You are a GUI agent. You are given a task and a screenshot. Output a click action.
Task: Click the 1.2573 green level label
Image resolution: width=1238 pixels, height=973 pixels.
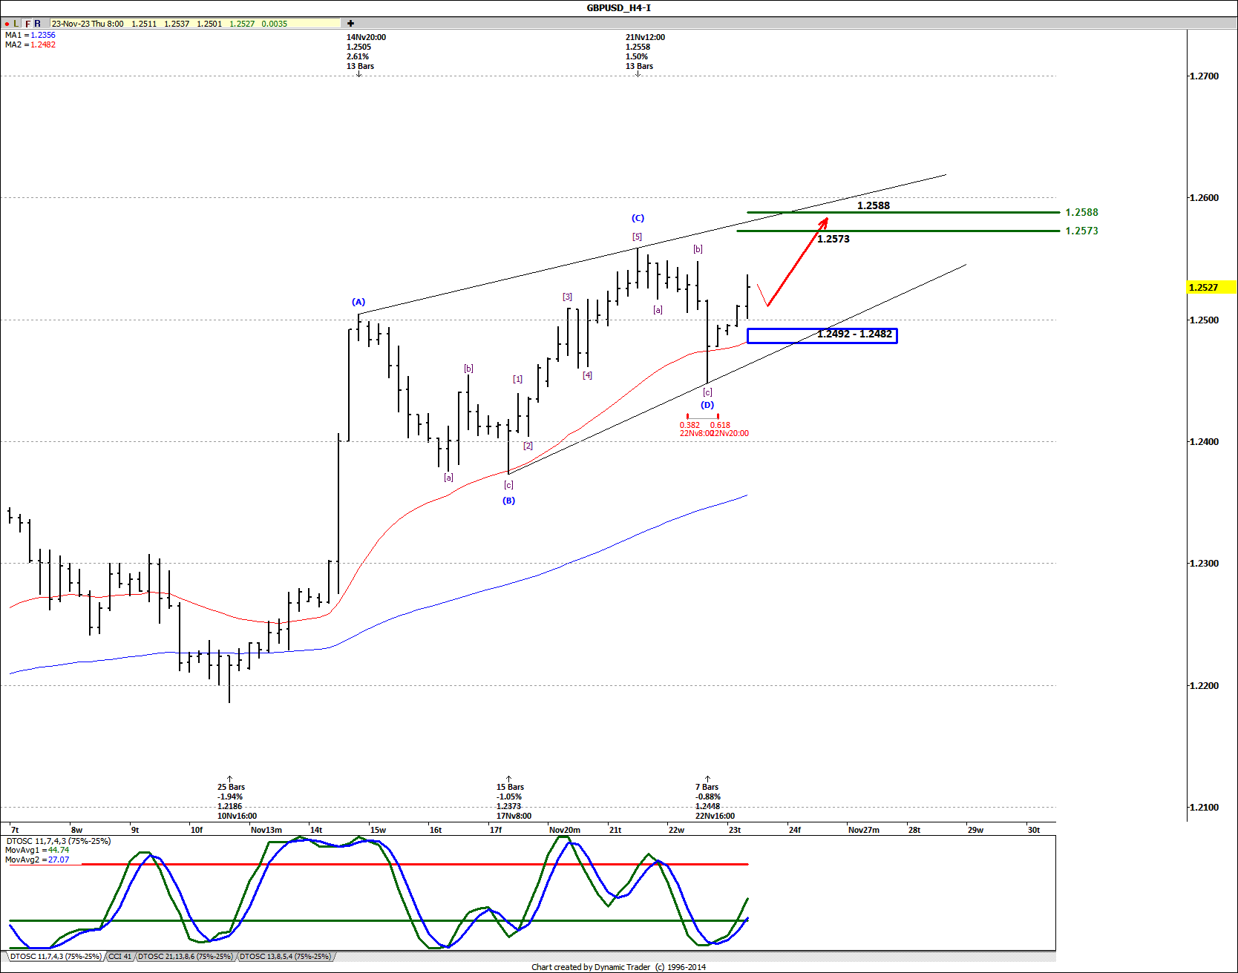point(833,239)
